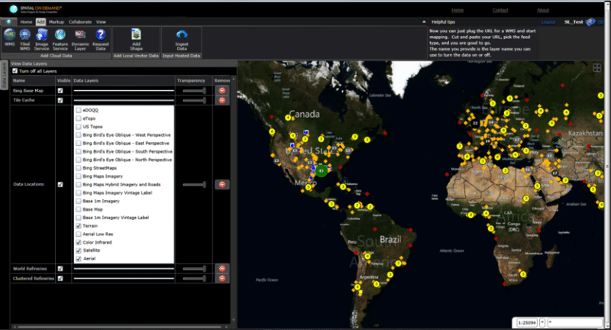Click the Logout link
Image resolution: width=611 pixels, height=330 pixels.
click(x=548, y=22)
